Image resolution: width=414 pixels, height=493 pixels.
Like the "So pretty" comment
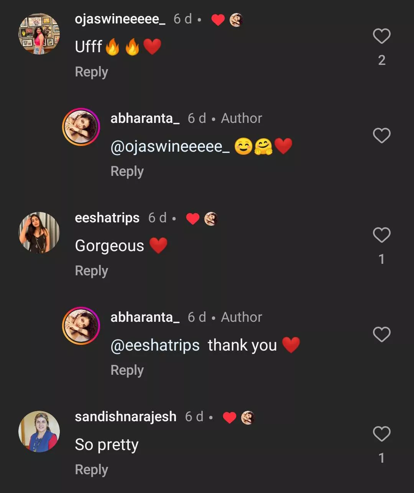pos(381,434)
